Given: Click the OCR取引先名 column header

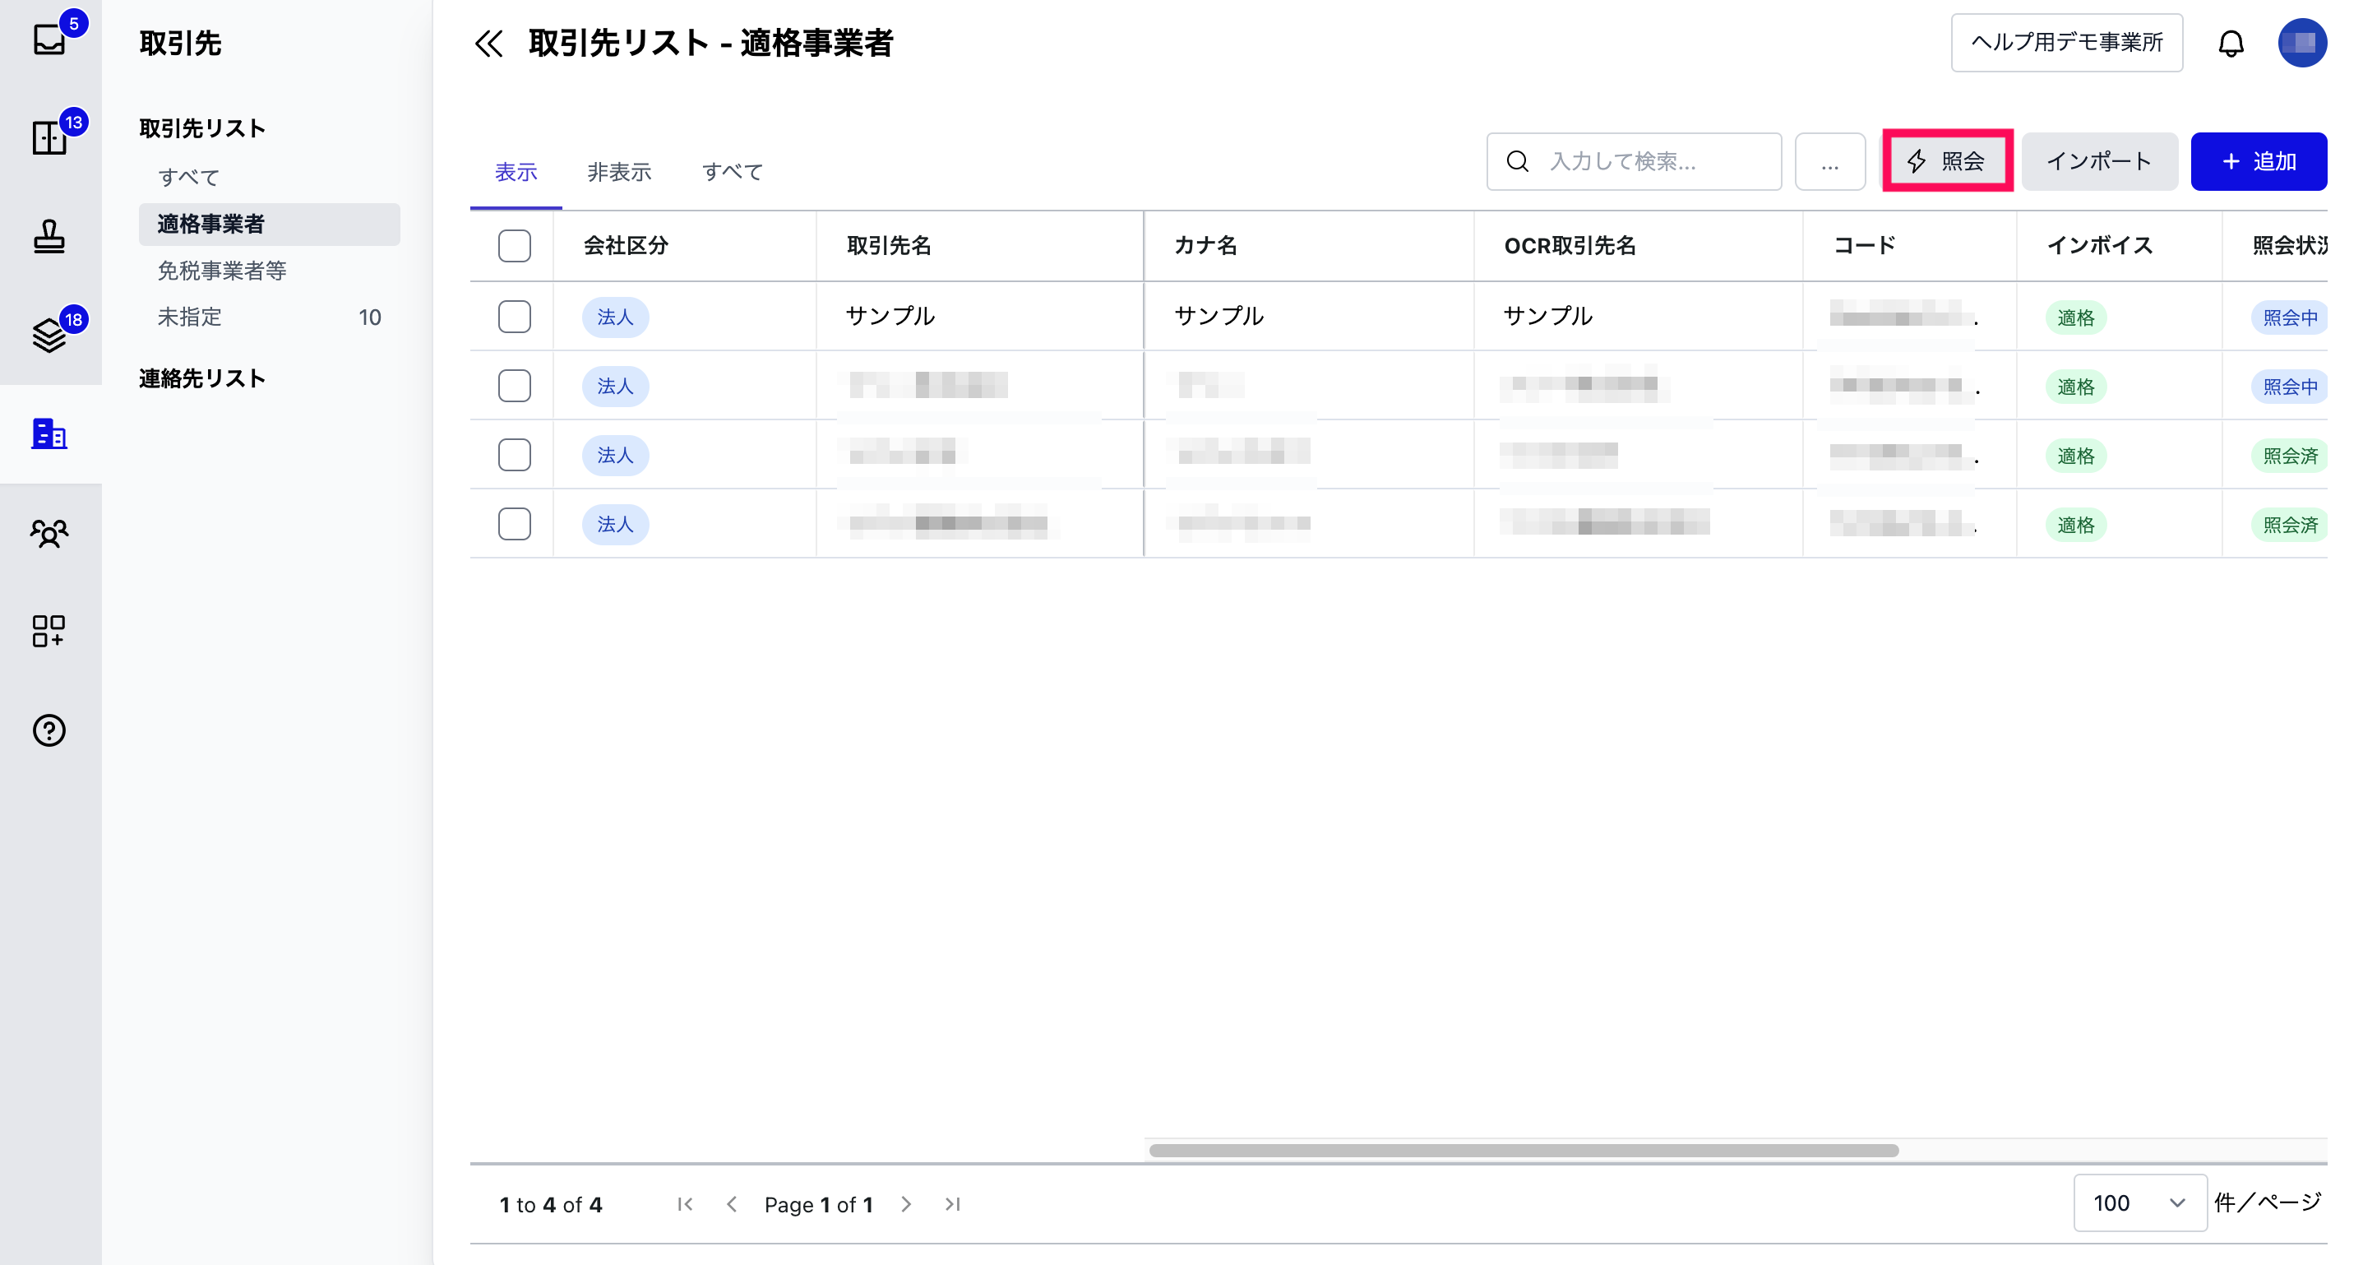Looking at the screenshot, I should pyautogui.click(x=1570, y=246).
